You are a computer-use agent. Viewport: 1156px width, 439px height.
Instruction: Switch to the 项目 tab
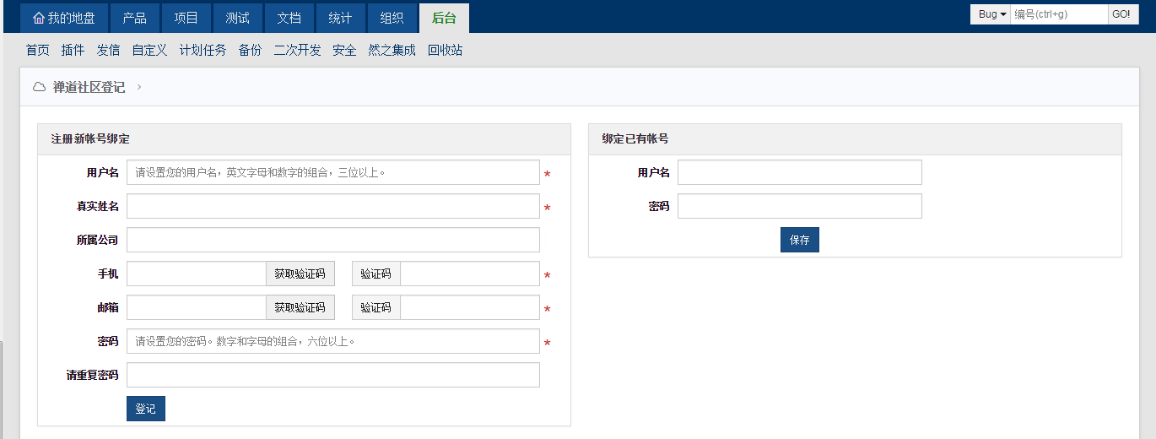(186, 18)
